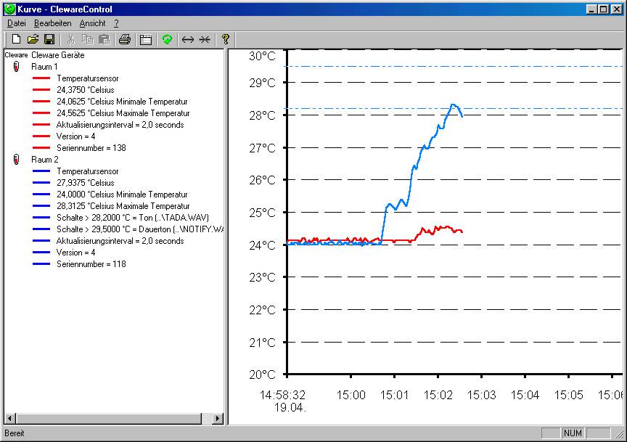Viewport: 627px width, 442px height.
Task: Save using the floppy disk icon
Action: (x=49, y=39)
